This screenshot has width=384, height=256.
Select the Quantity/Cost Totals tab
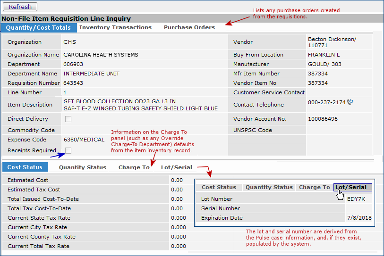click(39, 28)
